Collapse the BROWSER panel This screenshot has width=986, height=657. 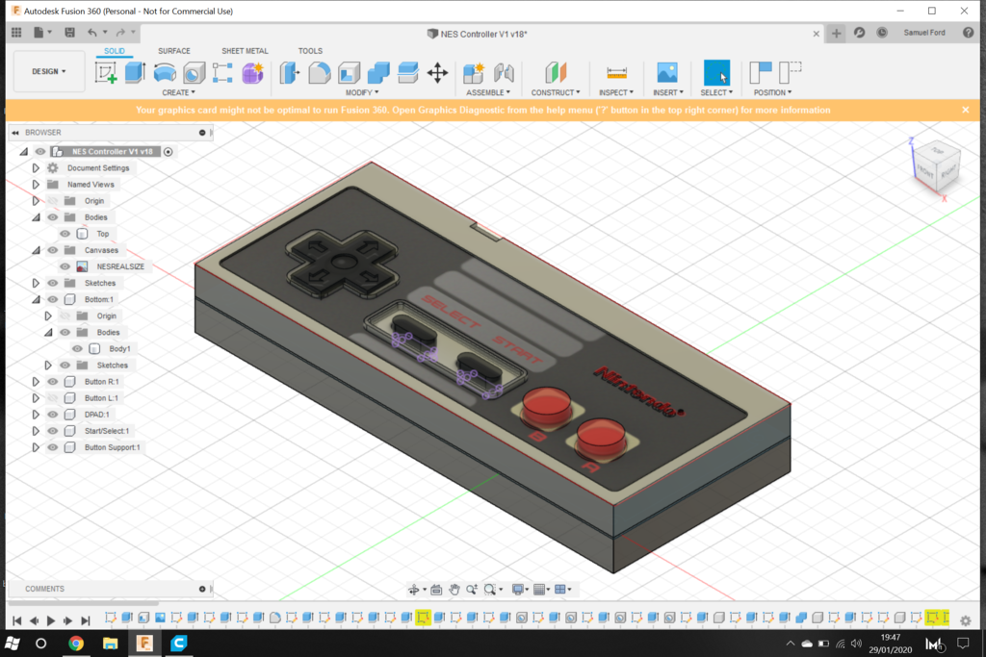pyautogui.click(x=15, y=133)
